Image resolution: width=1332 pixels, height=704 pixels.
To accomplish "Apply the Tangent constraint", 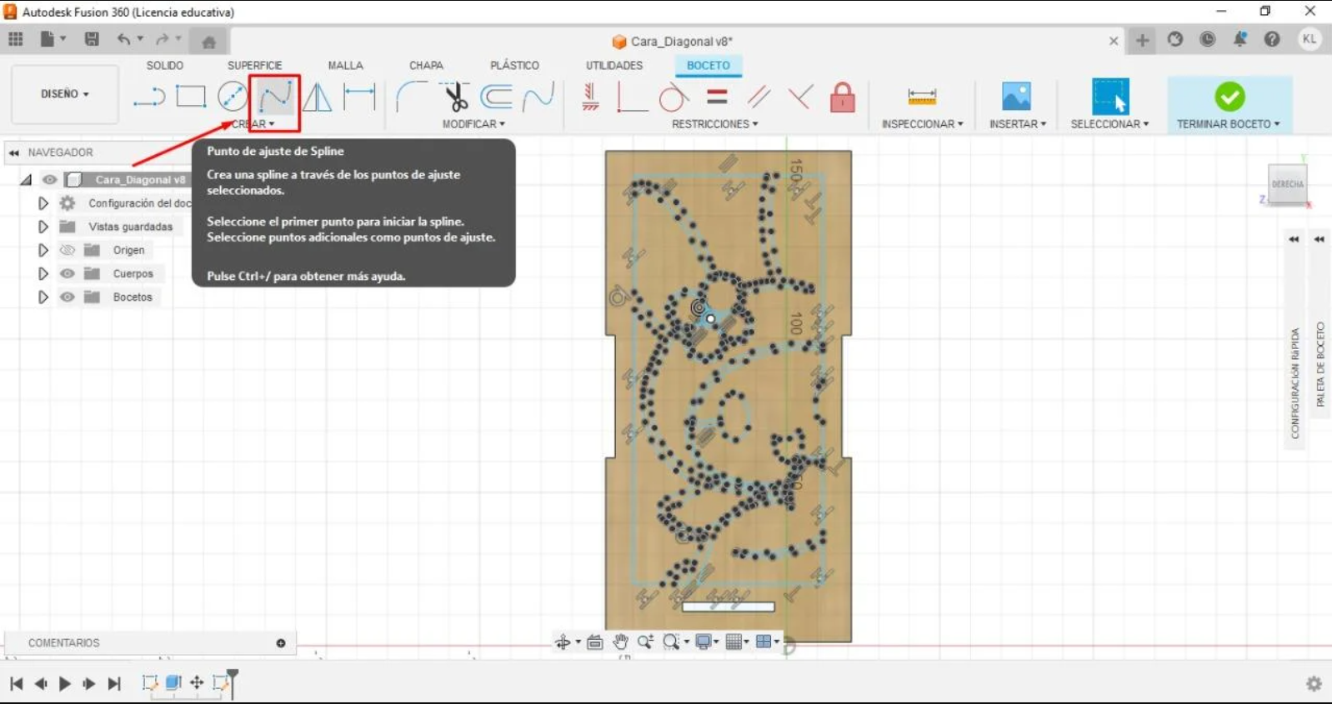I will pos(674,97).
